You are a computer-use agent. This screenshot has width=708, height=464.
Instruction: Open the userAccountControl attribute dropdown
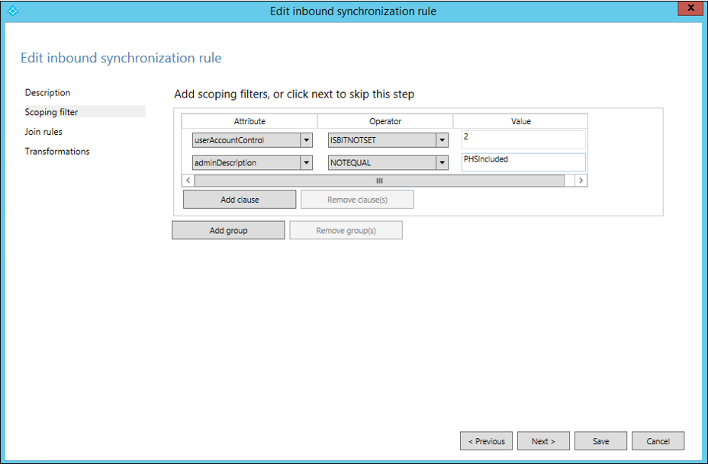252,140
